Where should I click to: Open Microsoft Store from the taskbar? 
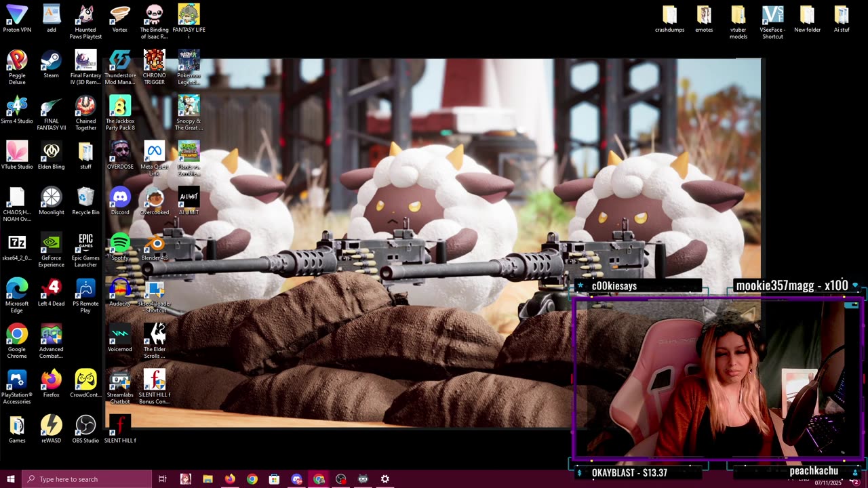click(x=274, y=479)
